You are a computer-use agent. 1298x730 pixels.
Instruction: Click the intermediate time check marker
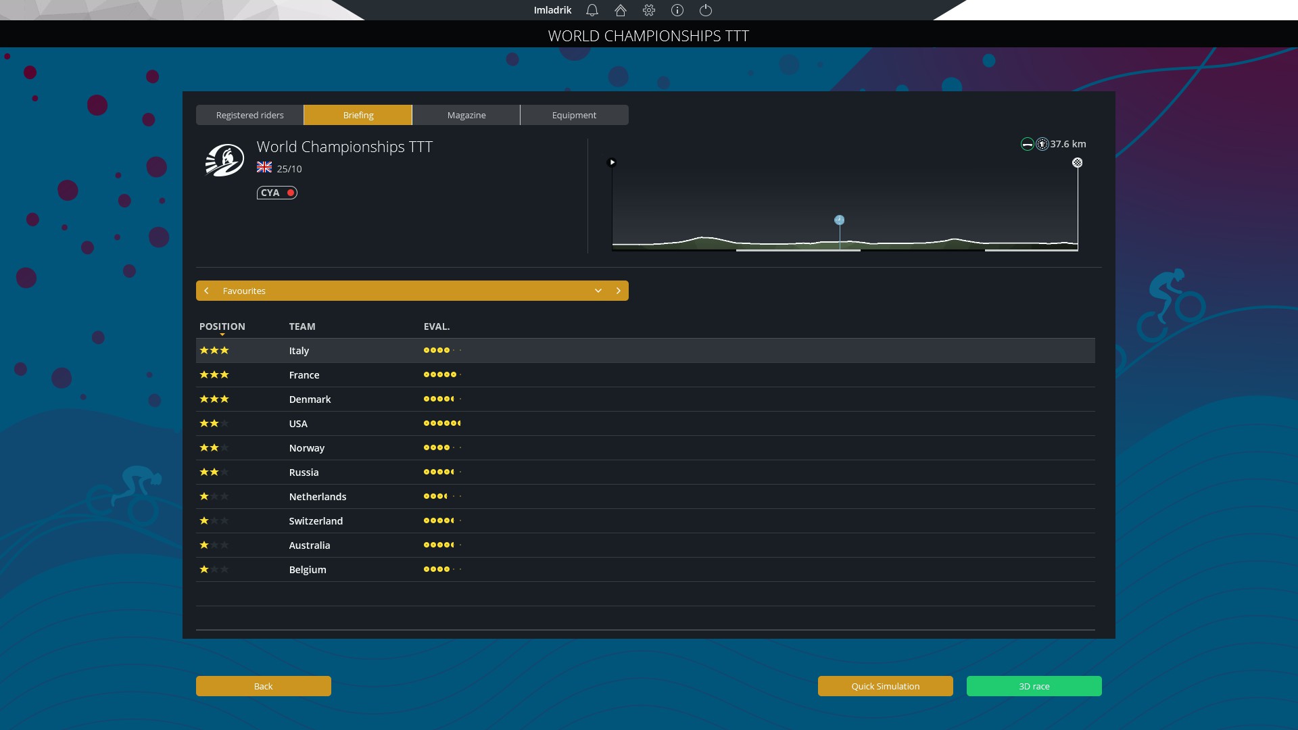point(839,220)
